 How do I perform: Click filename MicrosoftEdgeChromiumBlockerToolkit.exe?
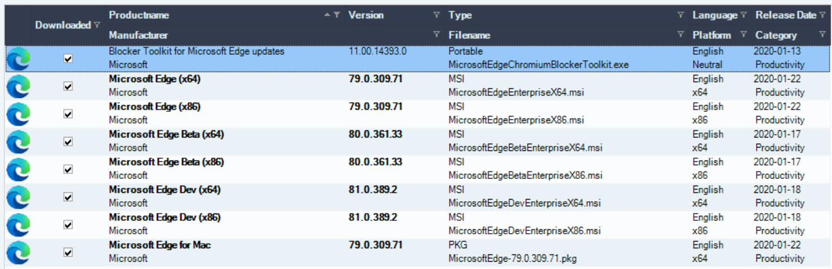tap(538, 65)
